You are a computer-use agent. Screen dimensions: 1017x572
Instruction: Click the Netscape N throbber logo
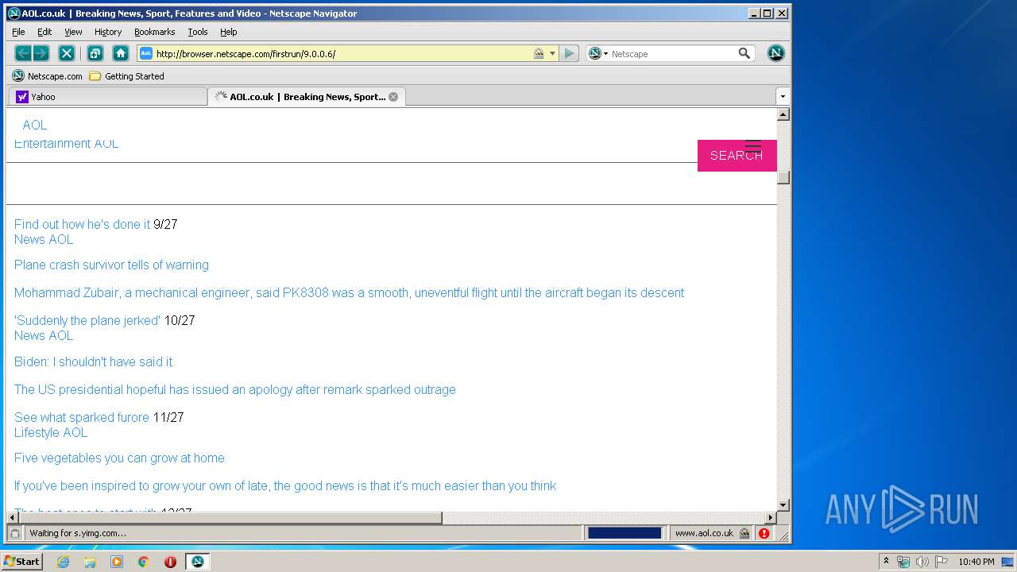pyautogui.click(x=776, y=53)
